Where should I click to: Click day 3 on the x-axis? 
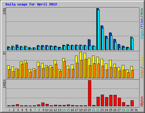click(x=18, y=110)
